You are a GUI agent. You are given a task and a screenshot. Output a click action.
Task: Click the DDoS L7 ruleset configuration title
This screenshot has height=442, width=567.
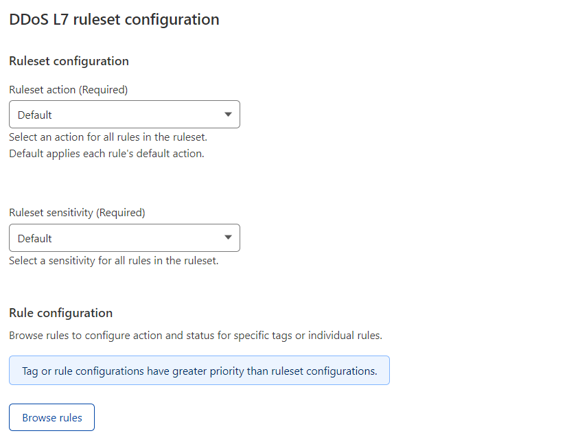(113, 19)
